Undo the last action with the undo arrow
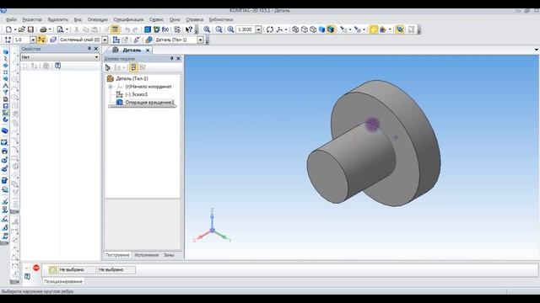 pos(127,29)
